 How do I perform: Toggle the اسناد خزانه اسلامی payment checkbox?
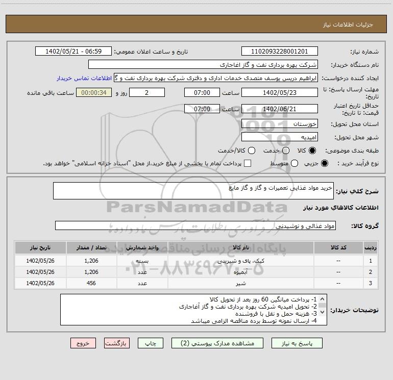[248, 163]
